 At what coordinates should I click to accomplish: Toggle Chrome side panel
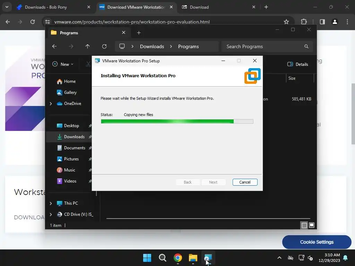(322, 22)
